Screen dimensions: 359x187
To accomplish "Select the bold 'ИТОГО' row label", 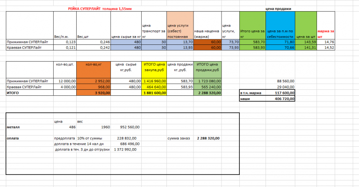I will (x=13, y=93).
